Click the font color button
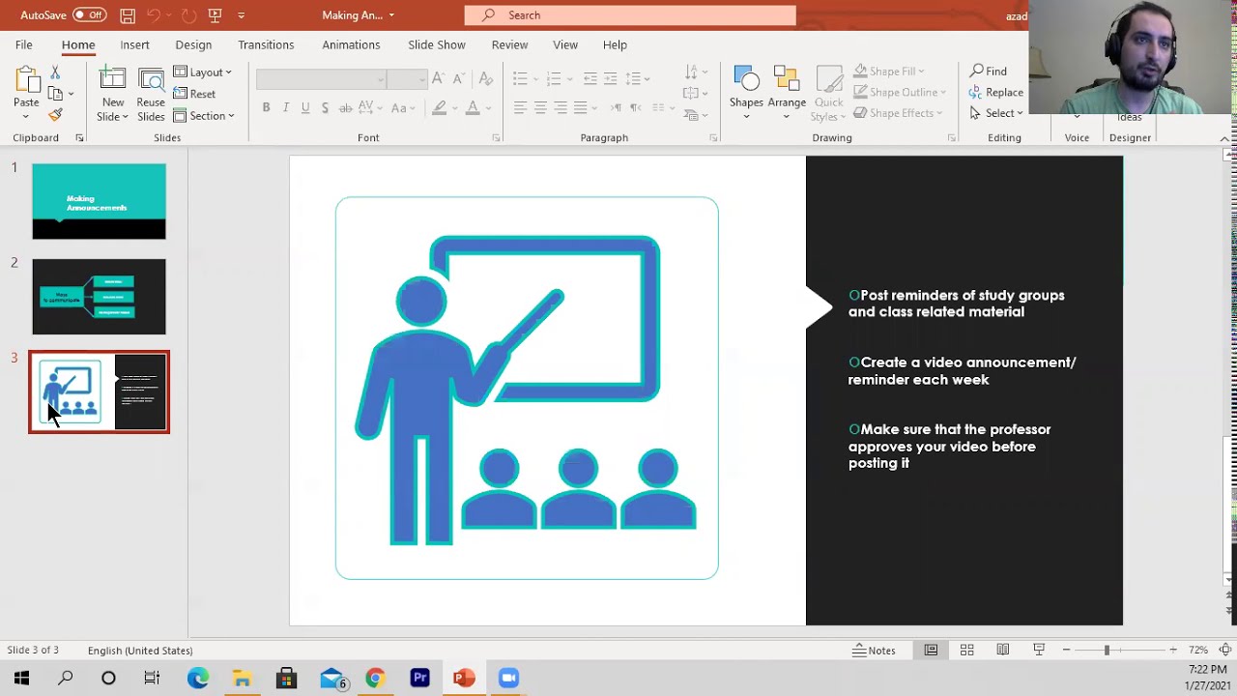Image resolution: width=1237 pixels, height=696 pixels. [473, 107]
